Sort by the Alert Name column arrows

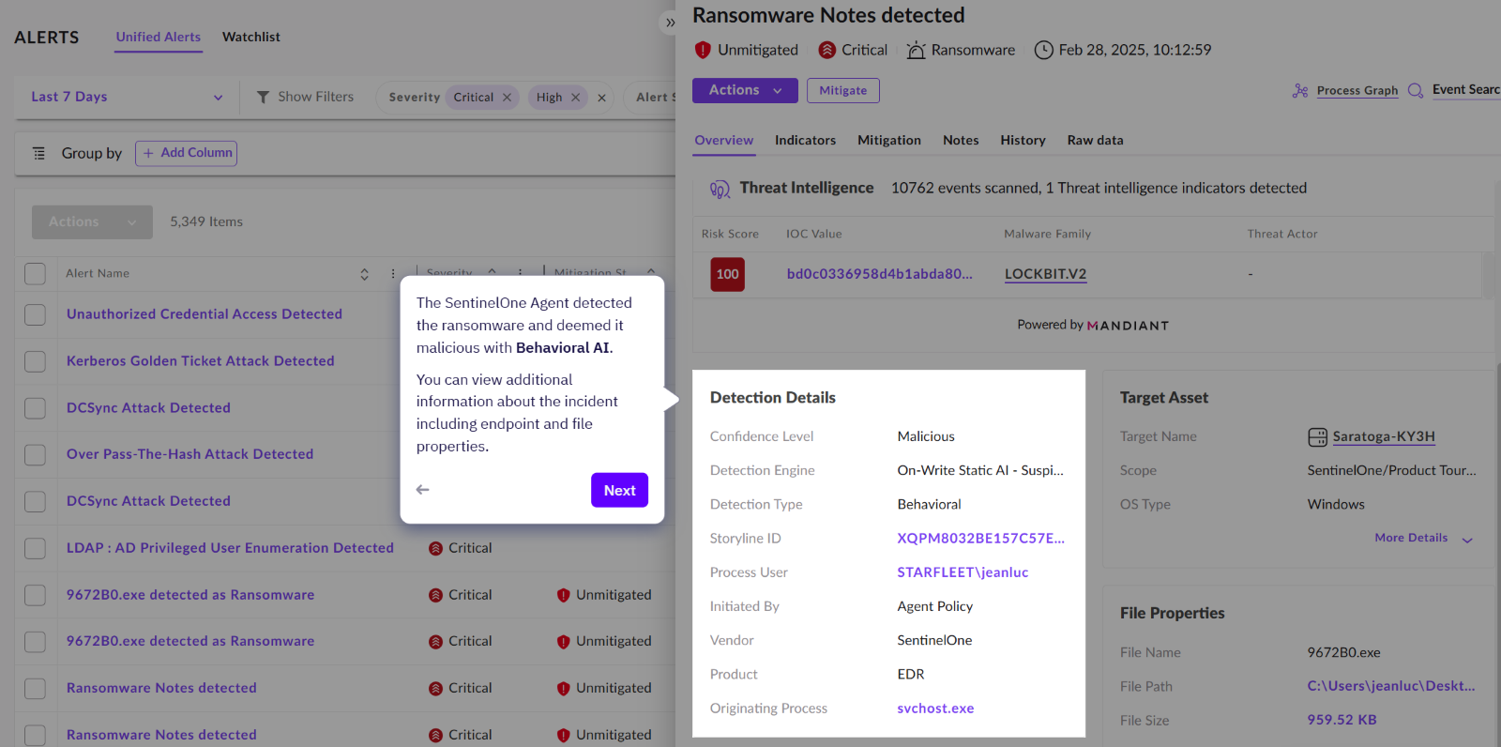pos(364,274)
